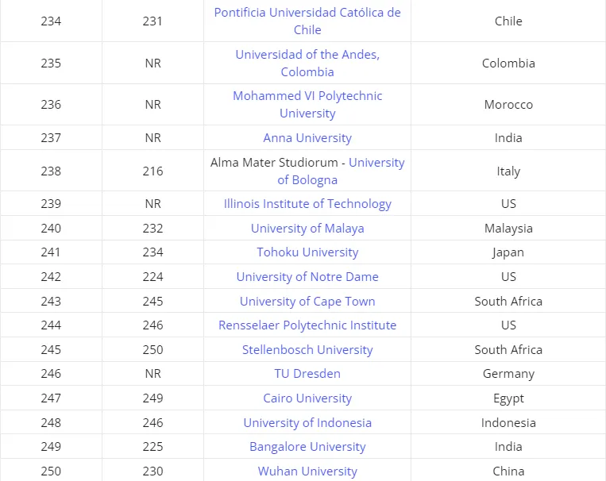Select the Tohoku University link
Viewport: 606px width, 481px height.
click(307, 252)
